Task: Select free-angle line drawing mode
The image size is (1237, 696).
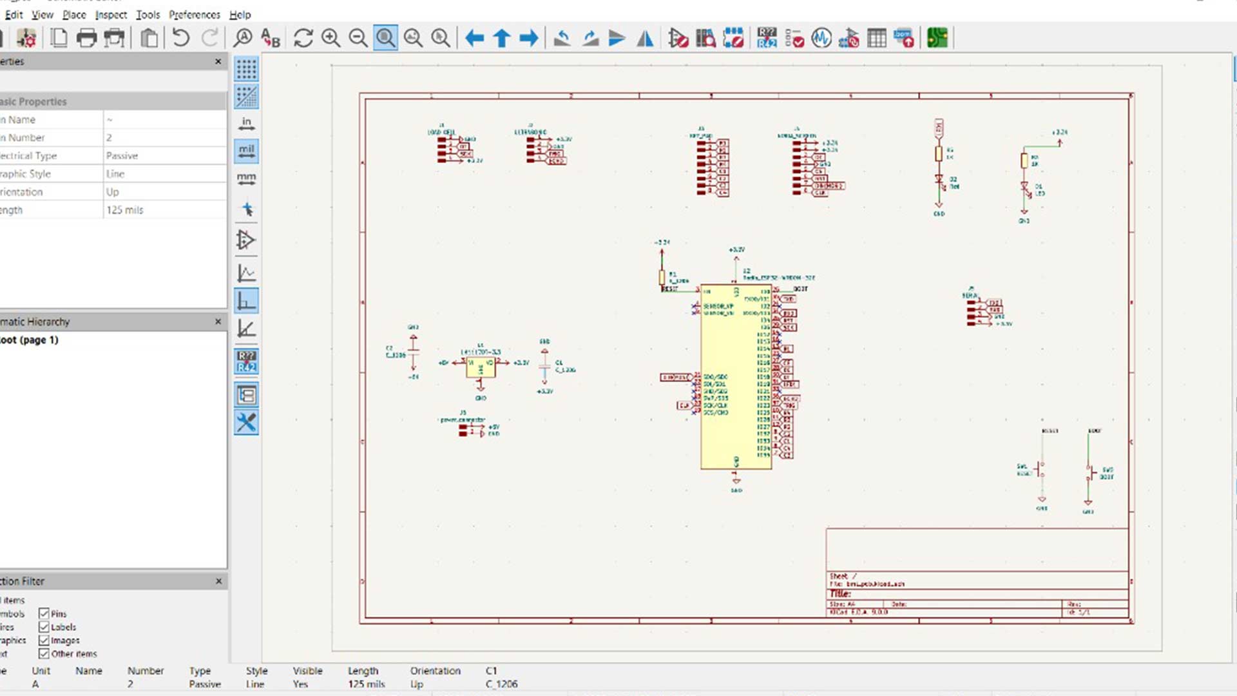Action: click(x=246, y=273)
